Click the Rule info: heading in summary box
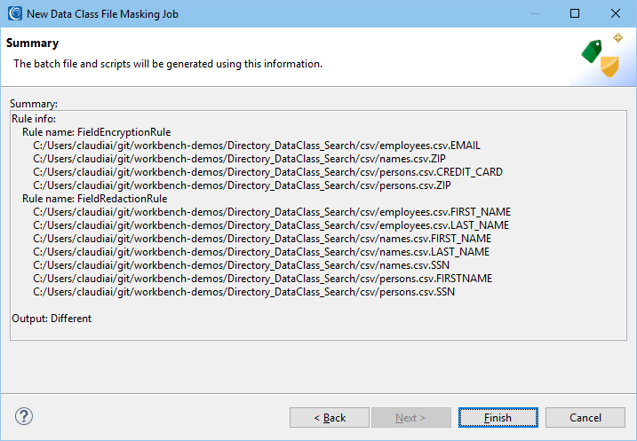 [34, 119]
